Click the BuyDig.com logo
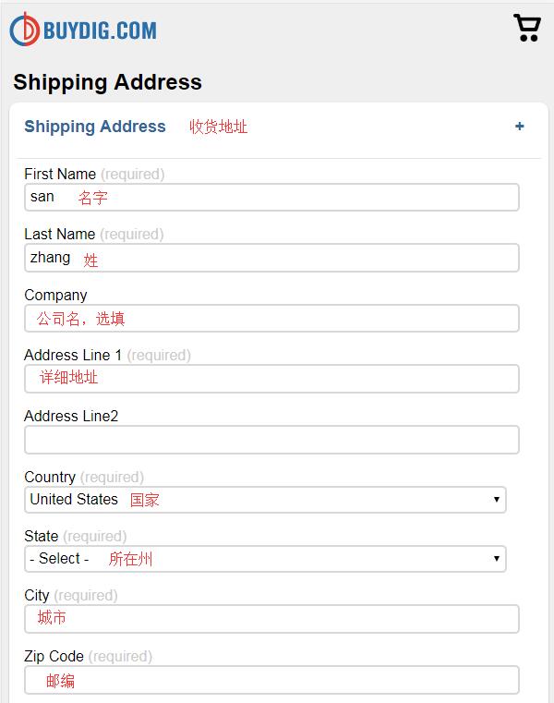The height and width of the screenshot is (703, 554). pyautogui.click(x=83, y=30)
